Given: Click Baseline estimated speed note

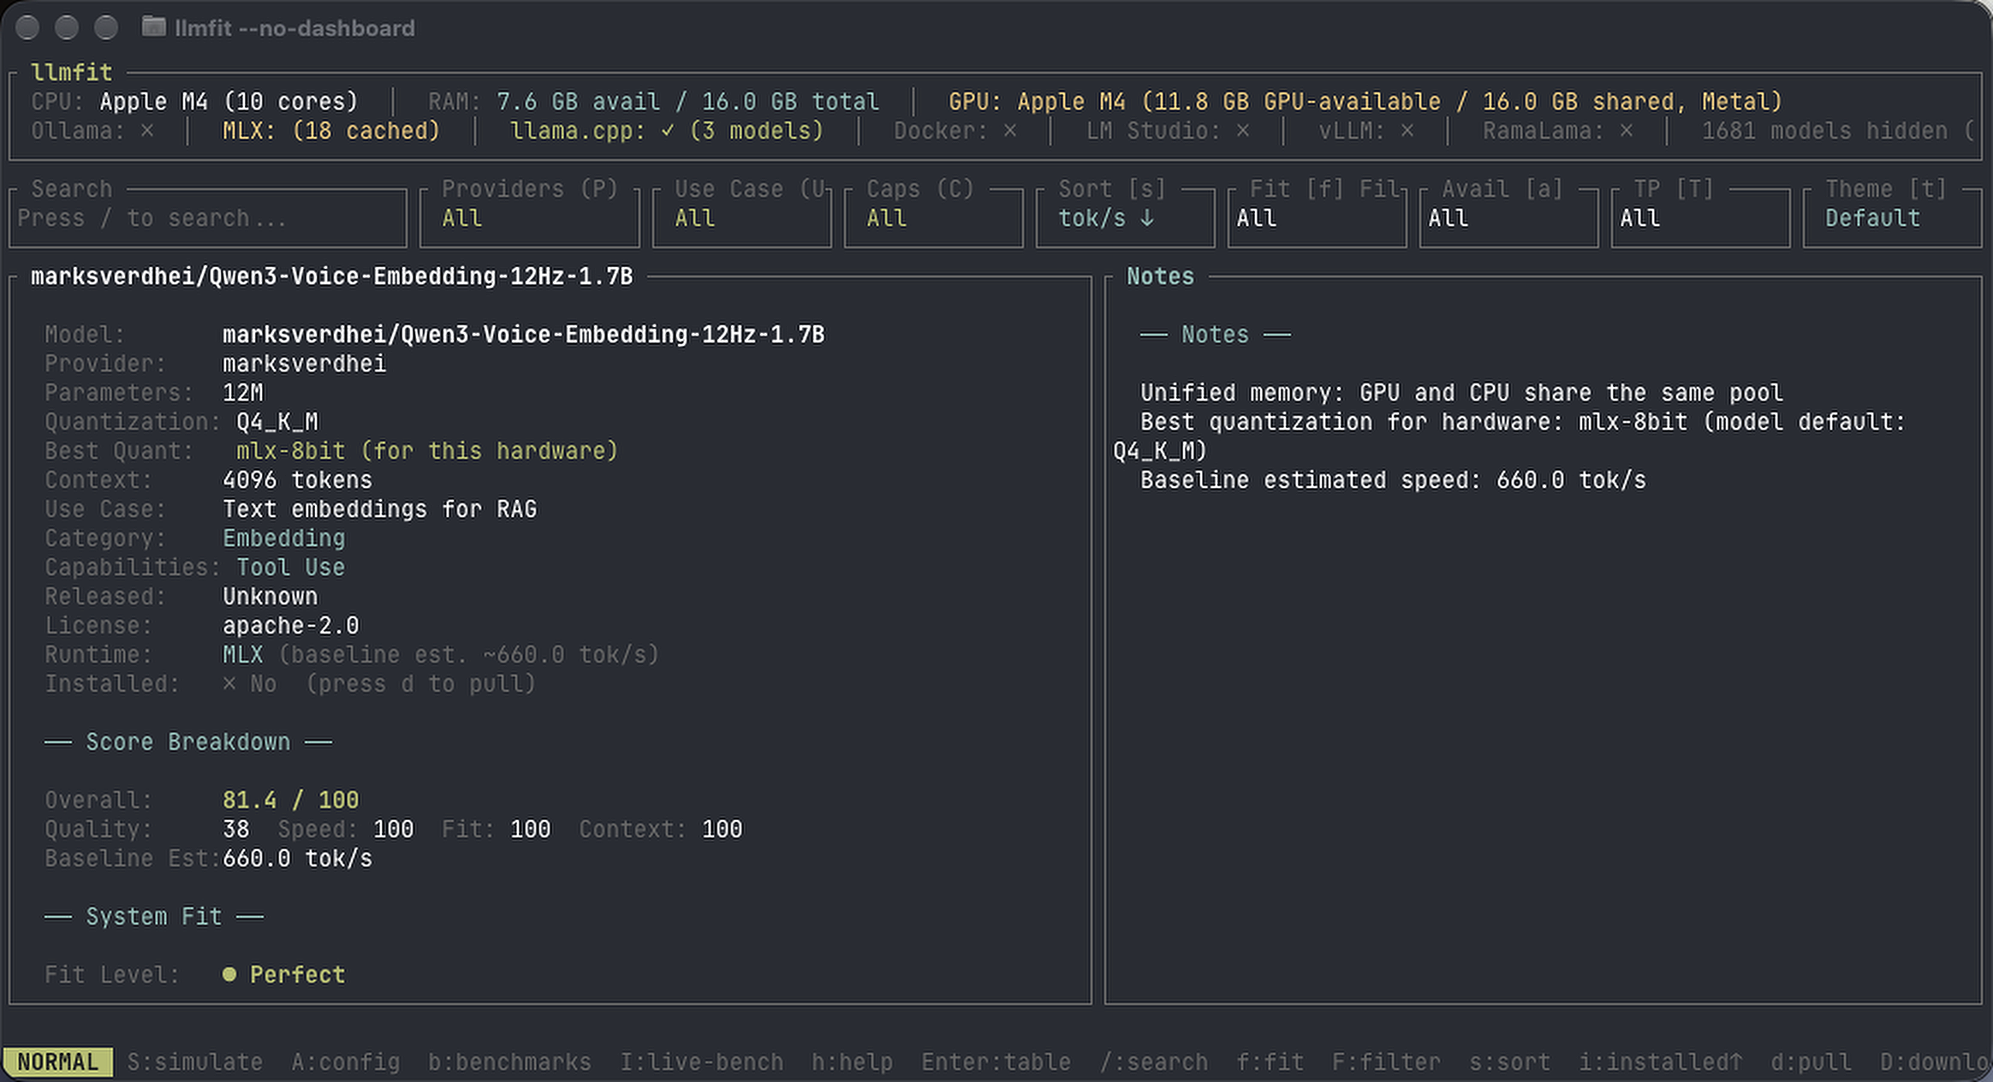Looking at the screenshot, I should [1393, 480].
